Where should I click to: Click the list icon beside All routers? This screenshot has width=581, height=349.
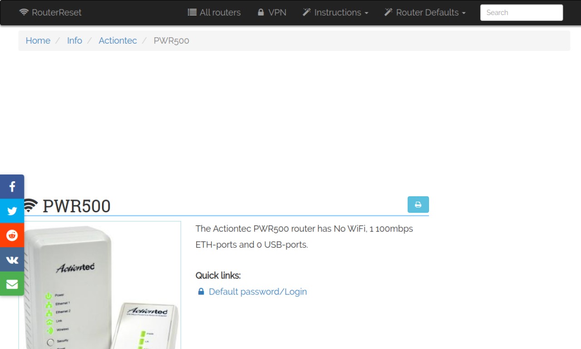pyautogui.click(x=192, y=12)
